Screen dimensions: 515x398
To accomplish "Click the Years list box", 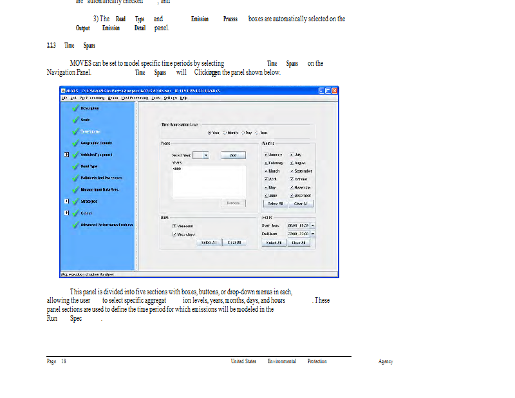I will [x=209, y=182].
